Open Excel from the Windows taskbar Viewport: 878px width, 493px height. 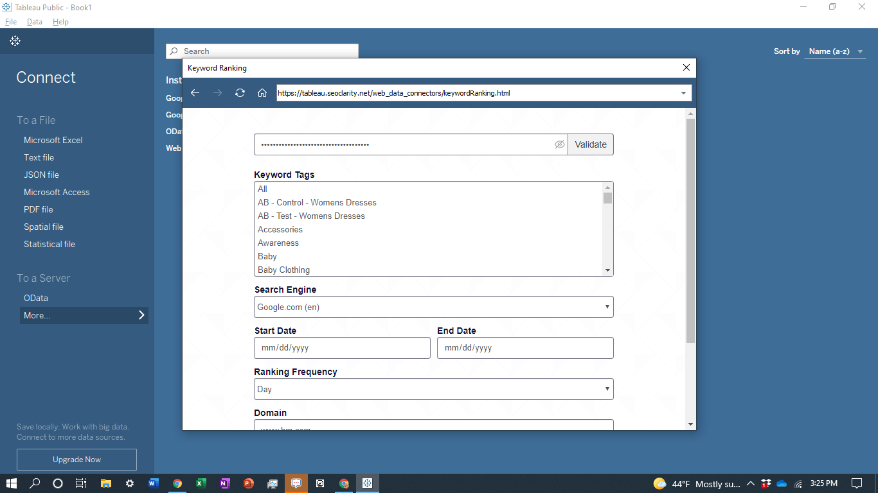click(x=201, y=483)
